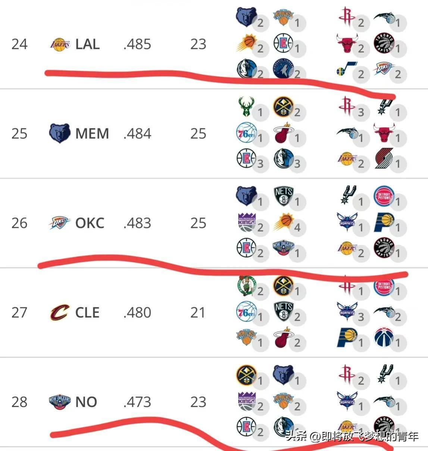
Task: Click the Lakers logo beside LAL
Action: [x=60, y=44]
